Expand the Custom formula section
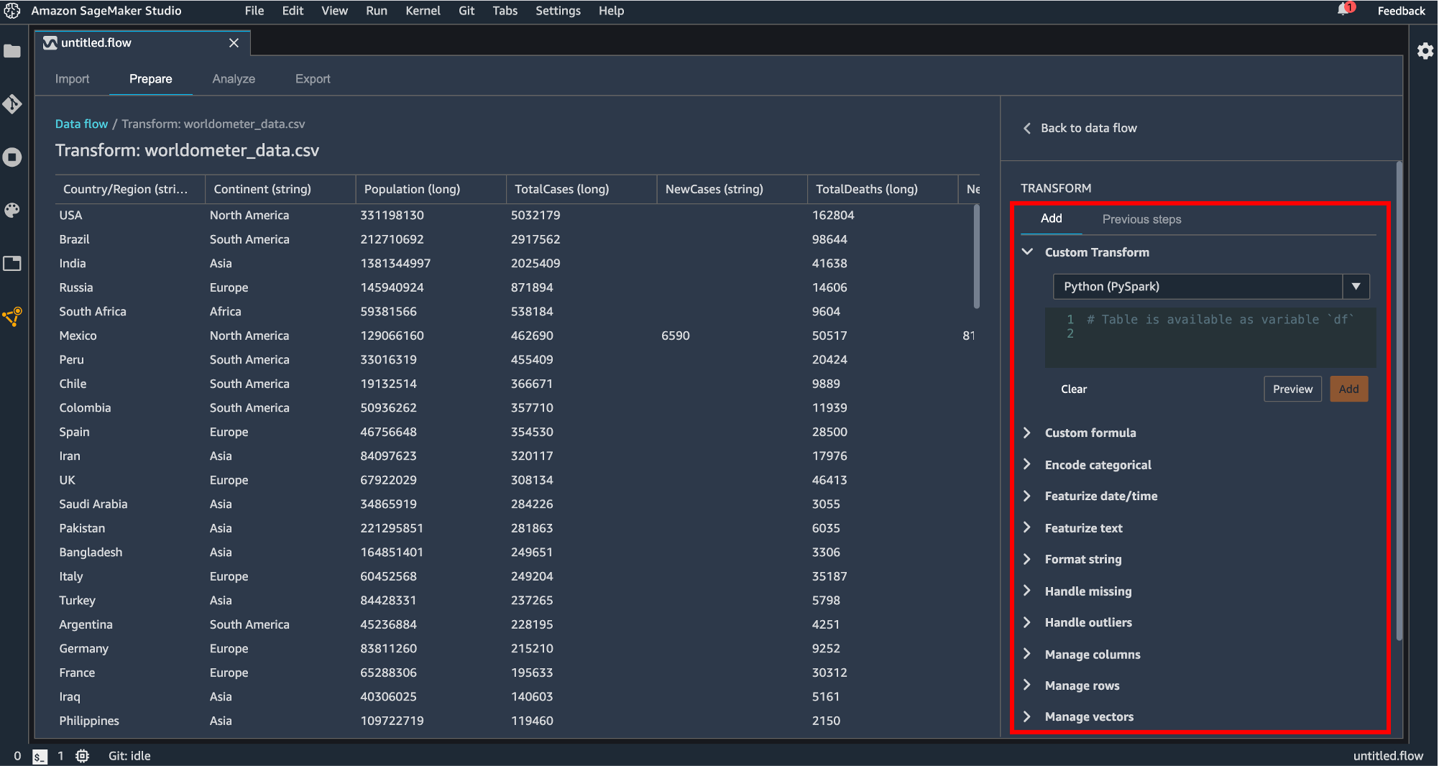 click(1028, 433)
